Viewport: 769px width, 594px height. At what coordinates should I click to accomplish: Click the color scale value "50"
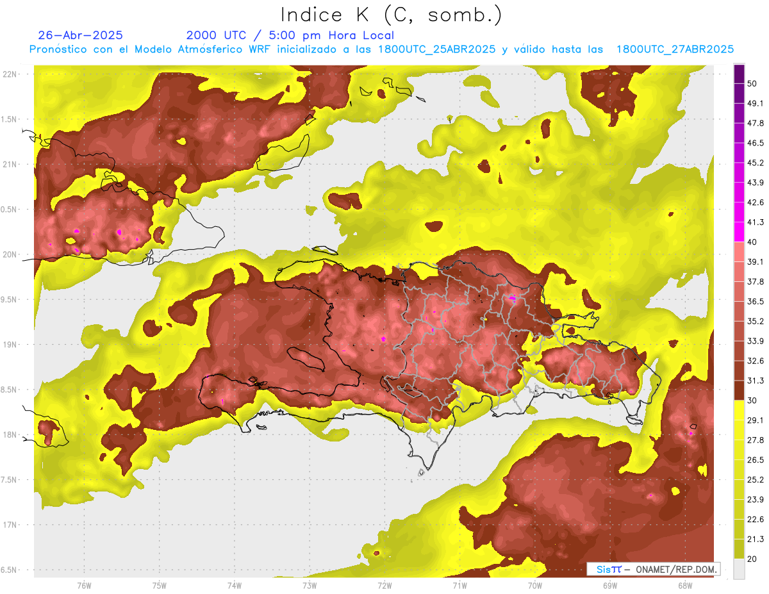[753, 84]
